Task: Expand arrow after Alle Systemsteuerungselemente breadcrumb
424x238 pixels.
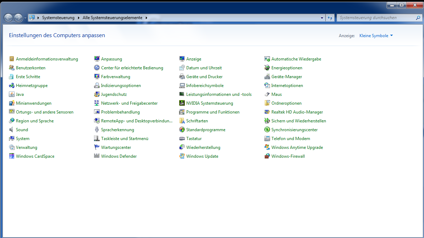Action: (146, 18)
